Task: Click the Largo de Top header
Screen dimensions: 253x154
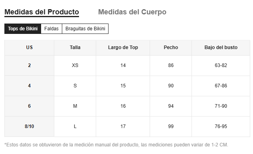Action: (123, 47)
